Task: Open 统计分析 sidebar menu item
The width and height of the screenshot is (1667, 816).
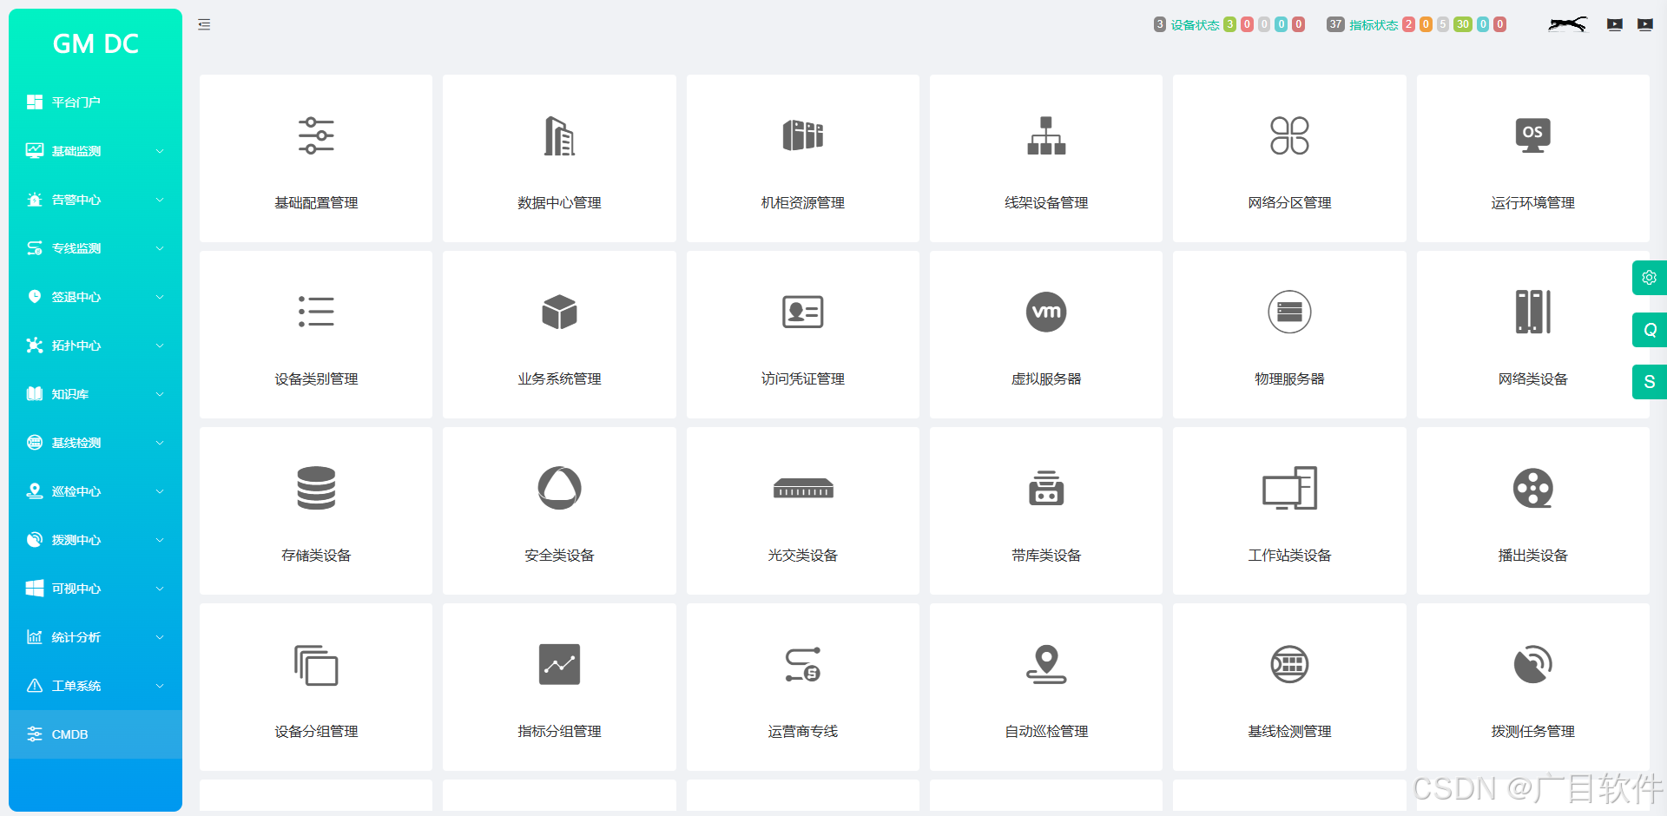Action: [x=96, y=637]
